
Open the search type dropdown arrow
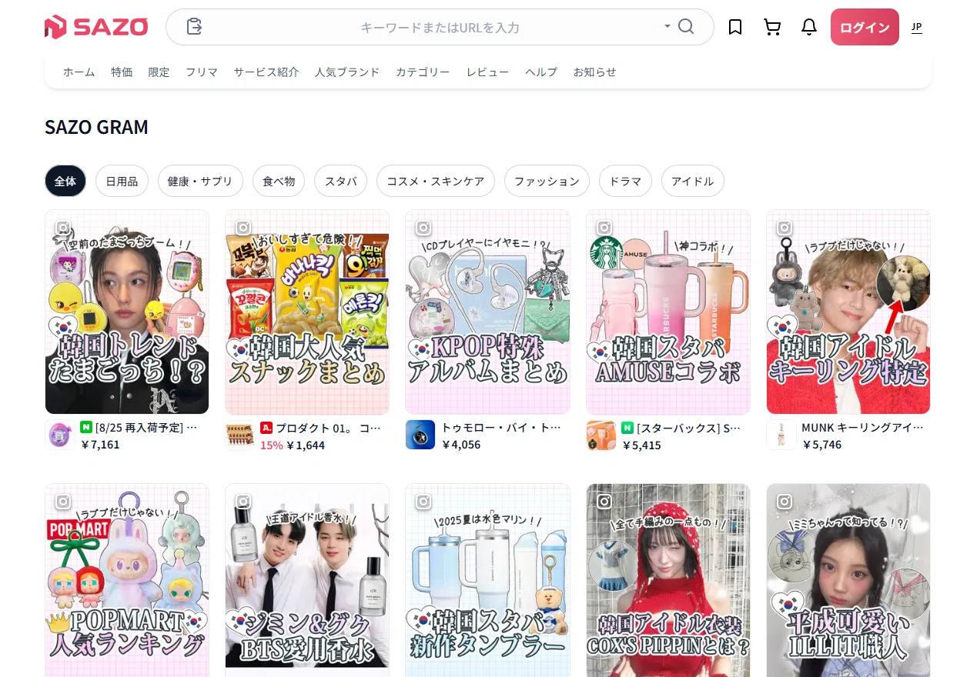coord(667,26)
